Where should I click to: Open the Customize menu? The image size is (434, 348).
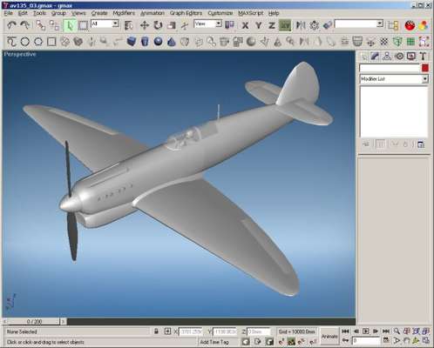coord(220,13)
